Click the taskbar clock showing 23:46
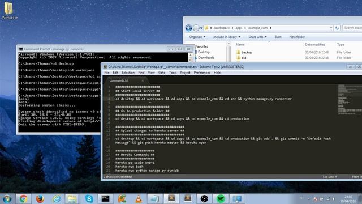This screenshot has width=362, height=204. (348, 199)
